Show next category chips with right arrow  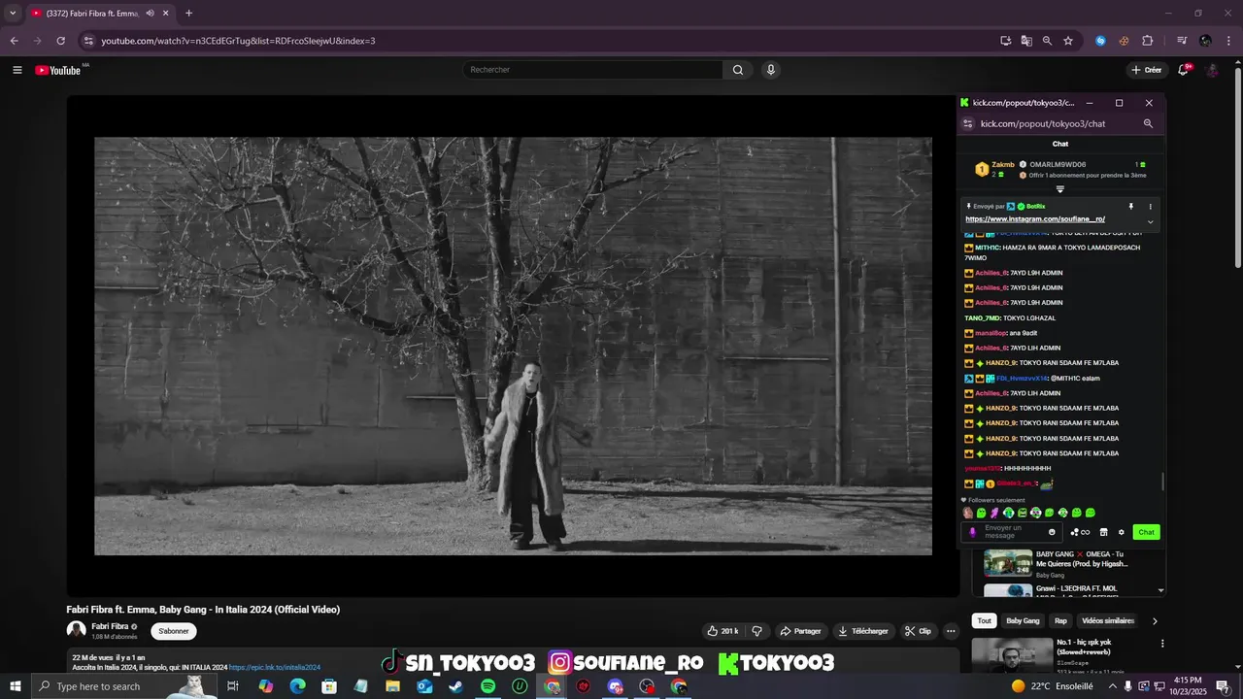tap(1155, 621)
